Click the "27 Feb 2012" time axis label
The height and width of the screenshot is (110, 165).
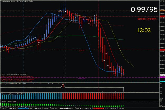[4, 108]
